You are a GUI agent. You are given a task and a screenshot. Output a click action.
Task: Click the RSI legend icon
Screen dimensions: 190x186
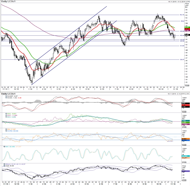click(x=6, y=129)
